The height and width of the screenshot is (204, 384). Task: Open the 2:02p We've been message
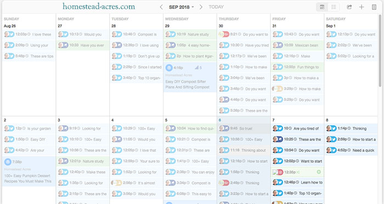click(x=351, y=46)
